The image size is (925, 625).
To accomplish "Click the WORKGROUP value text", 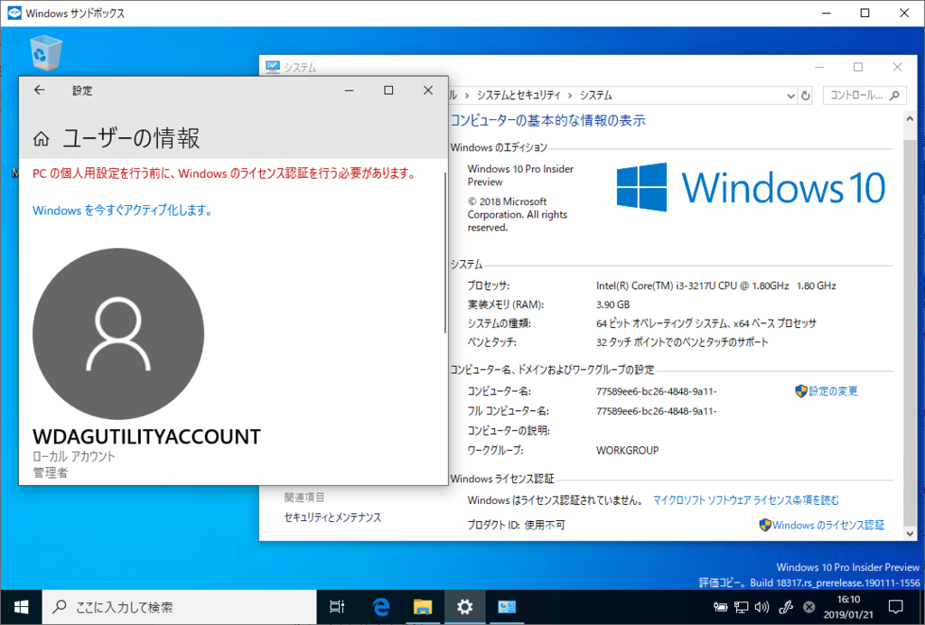I will click(x=628, y=451).
